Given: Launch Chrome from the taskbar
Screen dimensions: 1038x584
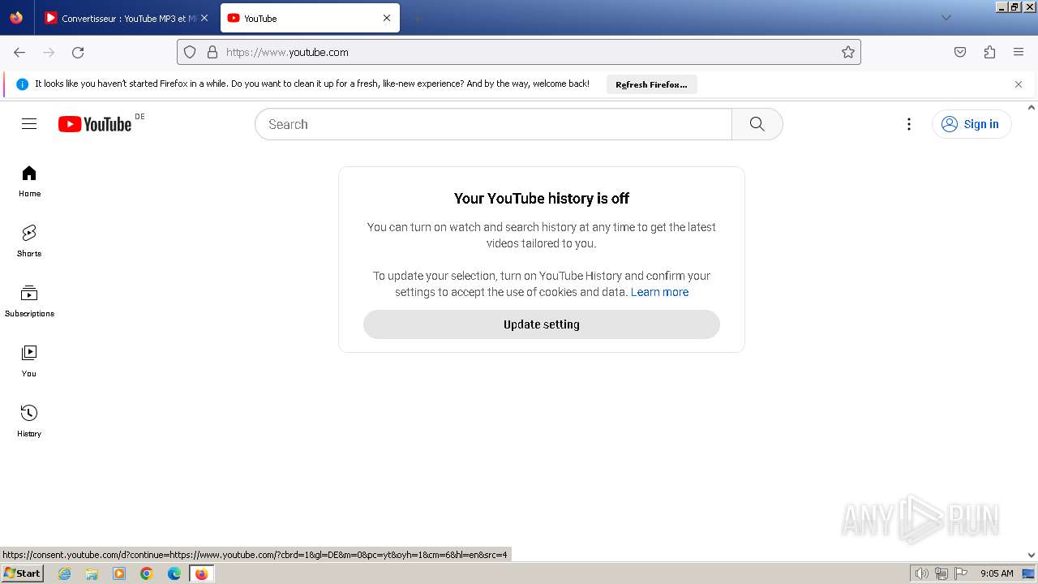Looking at the screenshot, I should [147, 573].
